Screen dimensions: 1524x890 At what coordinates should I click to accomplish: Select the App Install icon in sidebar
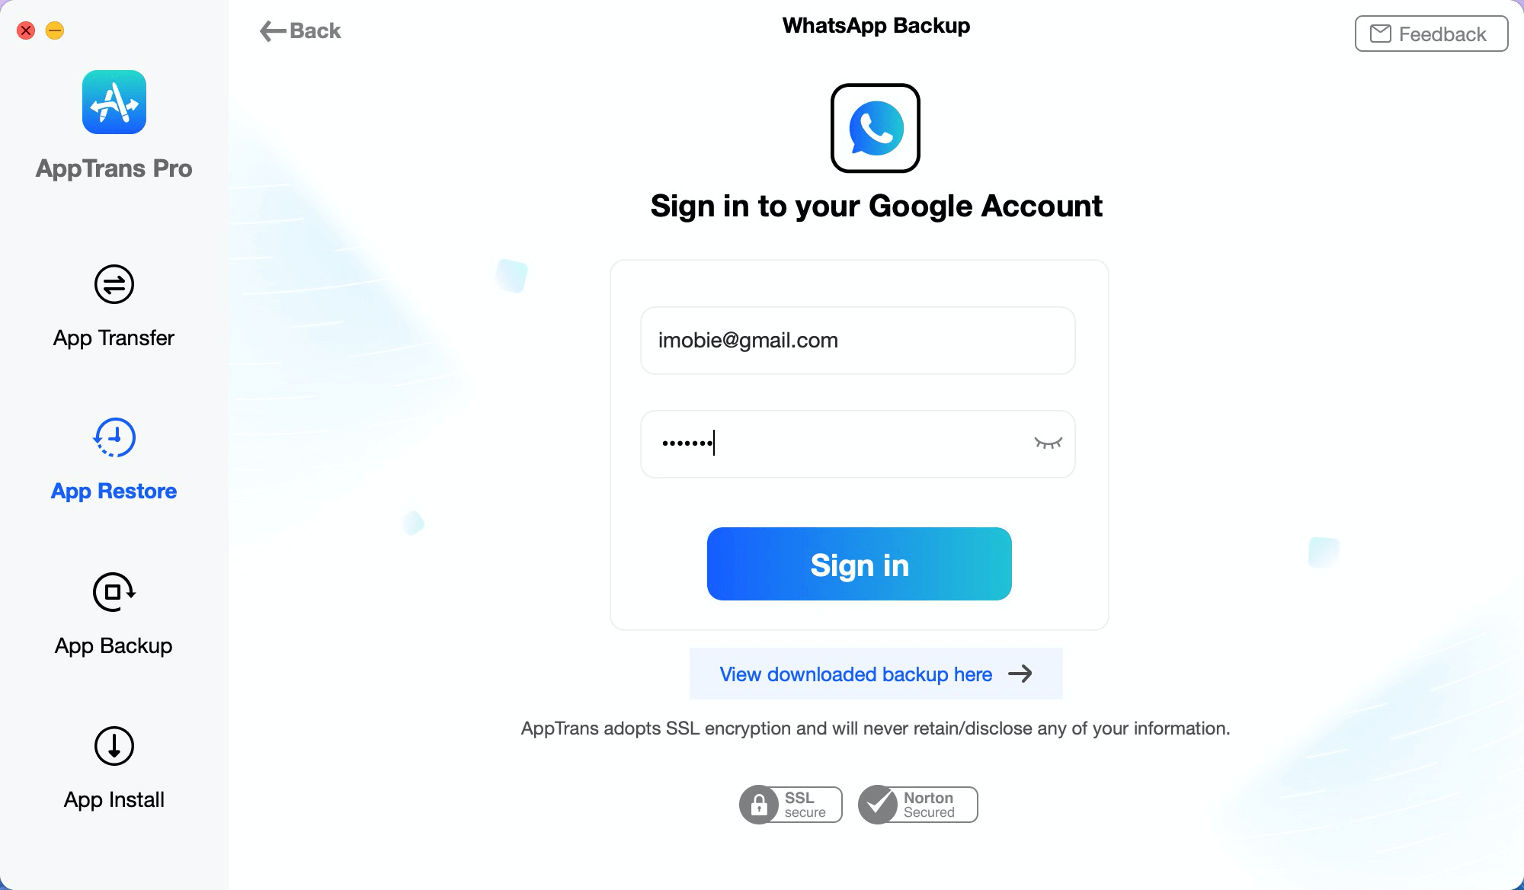[x=114, y=747]
